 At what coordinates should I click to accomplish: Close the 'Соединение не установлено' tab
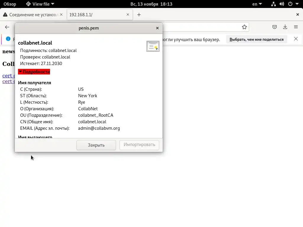61,14
